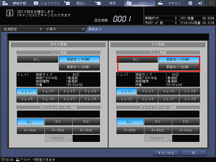Choose トレイ3 for オモテ表紙
Screen dimensions: 216x162
point(69,91)
